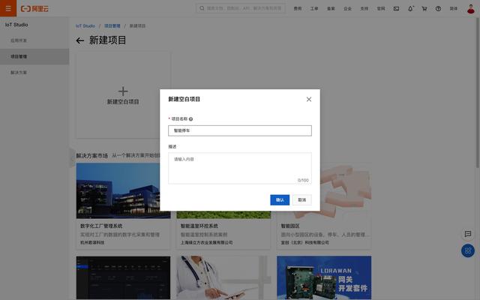Click the 支持 header menu
Viewport: 480px width, 300px height.
[364, 8]
